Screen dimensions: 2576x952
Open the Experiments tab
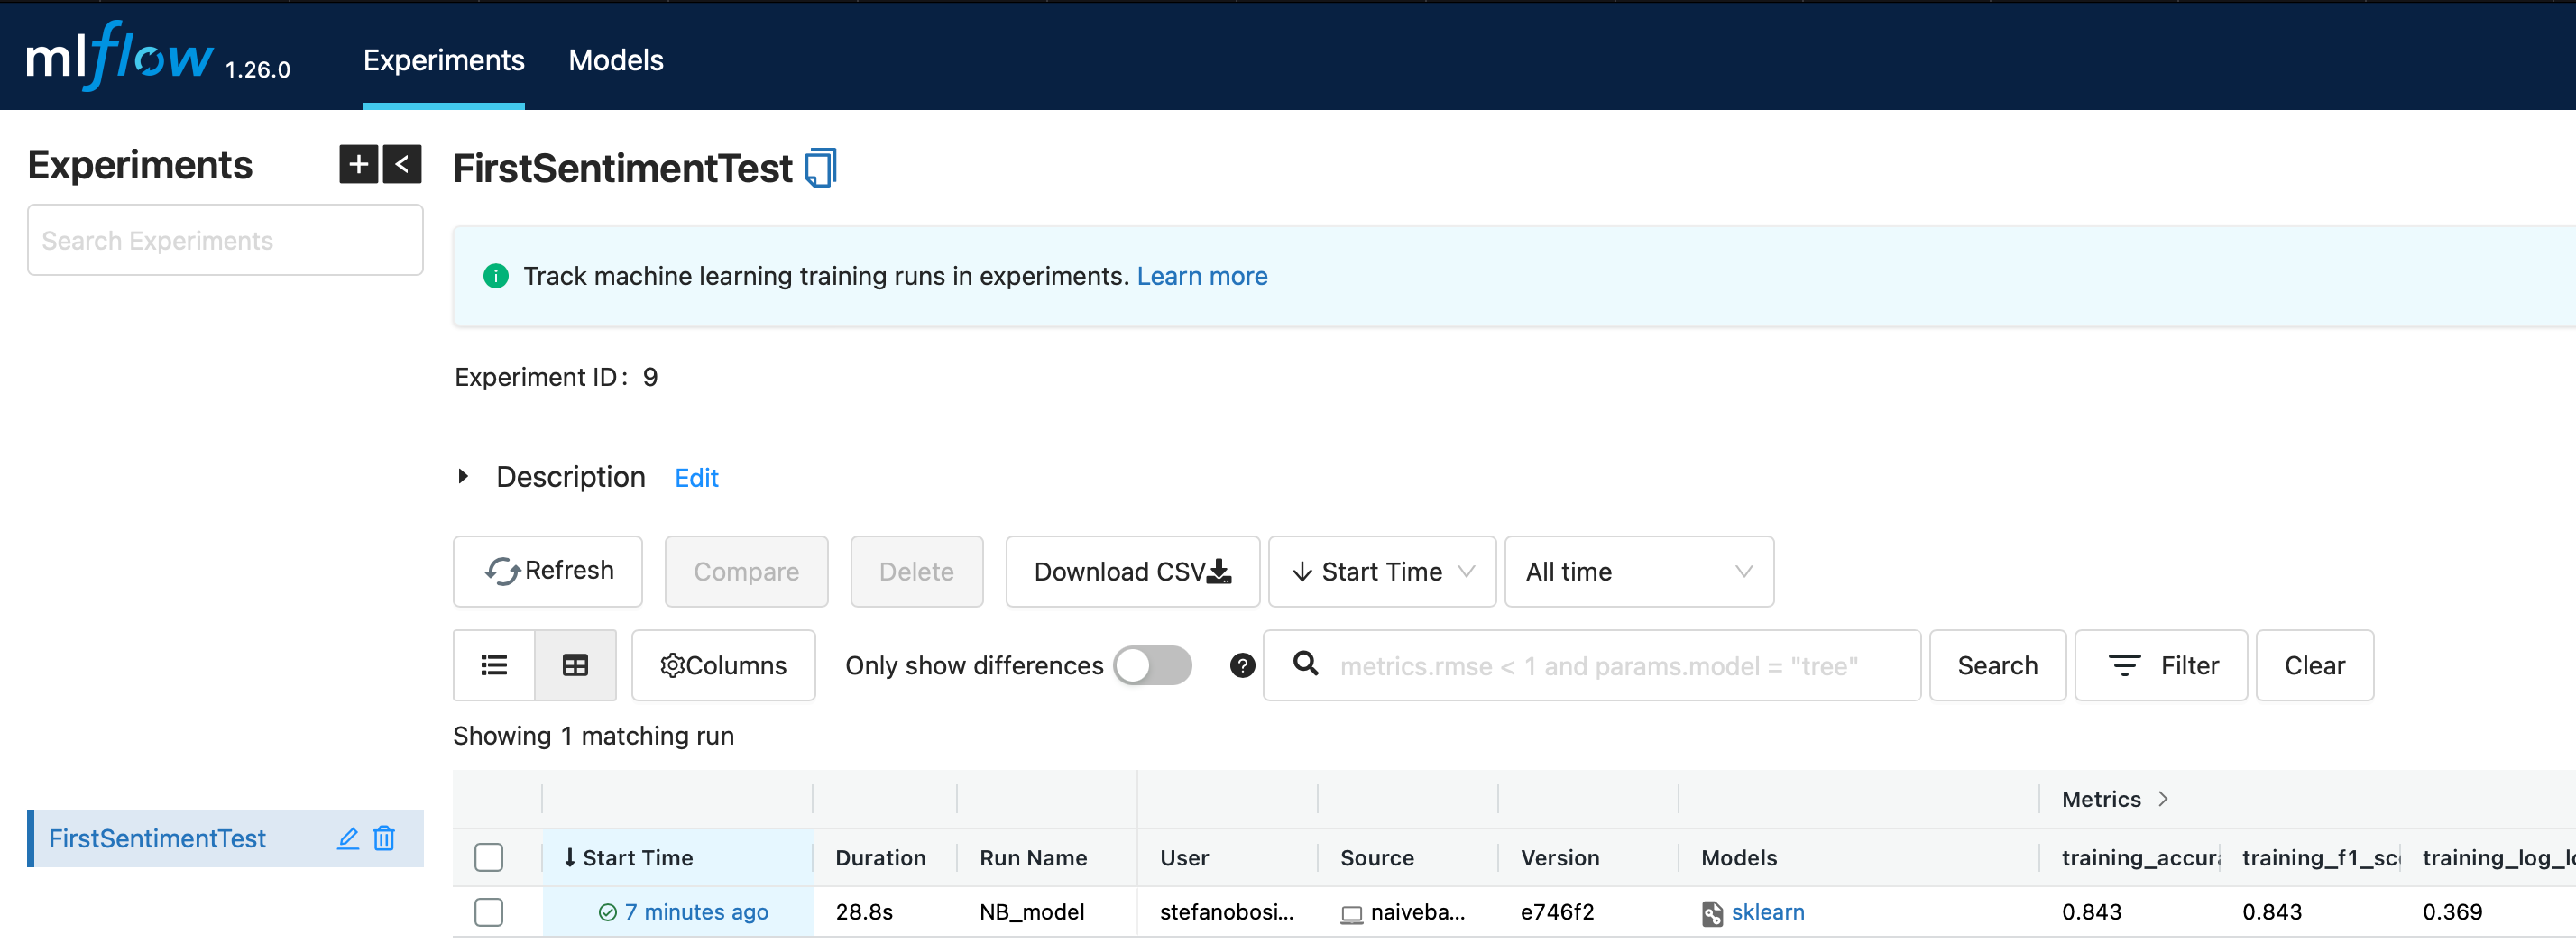tap(444, 60)
